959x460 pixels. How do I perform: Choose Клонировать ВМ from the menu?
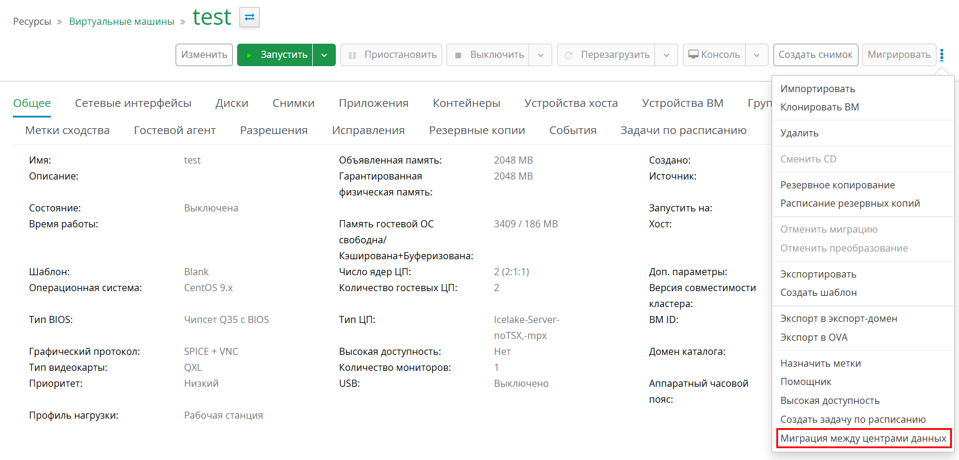click(x=819, y=107)
